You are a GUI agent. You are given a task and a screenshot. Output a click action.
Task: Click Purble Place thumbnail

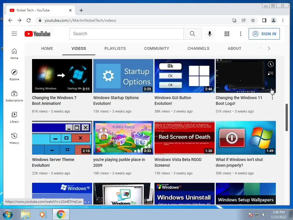click(123, 138)
